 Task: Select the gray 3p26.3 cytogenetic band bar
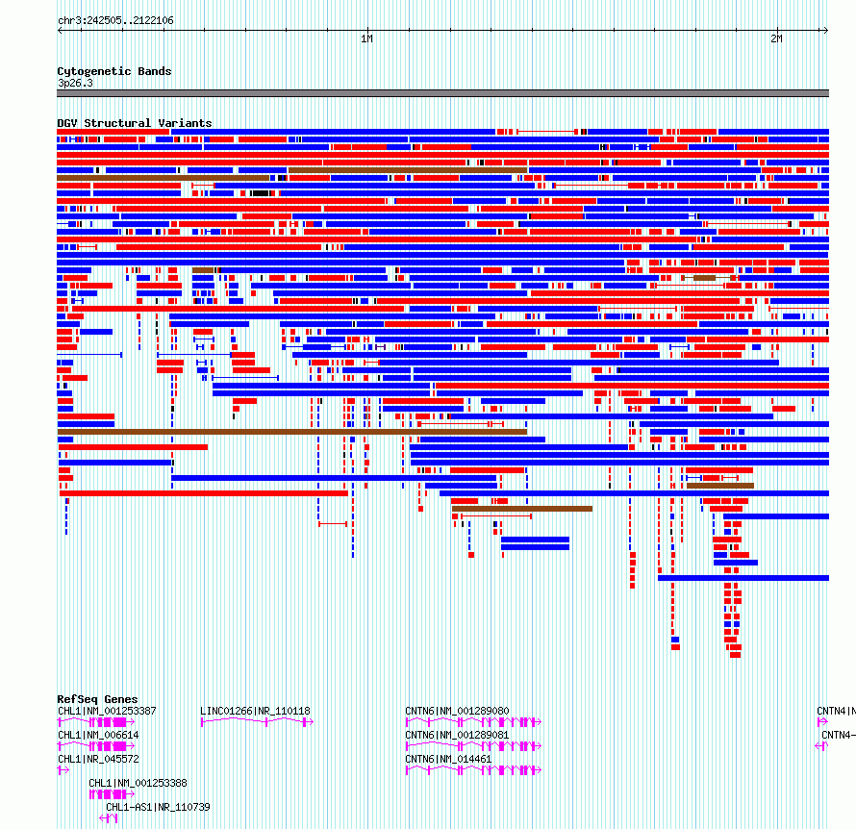click(442, 93)
